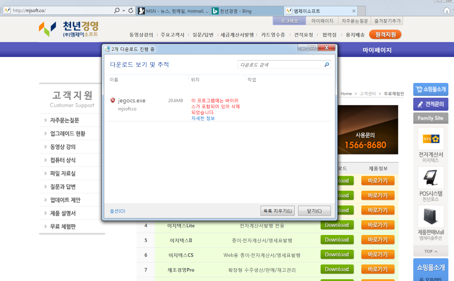Close the 엠제이소프트 tab
The height and width of the screenshot is (281, 454).
tap(354, 11)
